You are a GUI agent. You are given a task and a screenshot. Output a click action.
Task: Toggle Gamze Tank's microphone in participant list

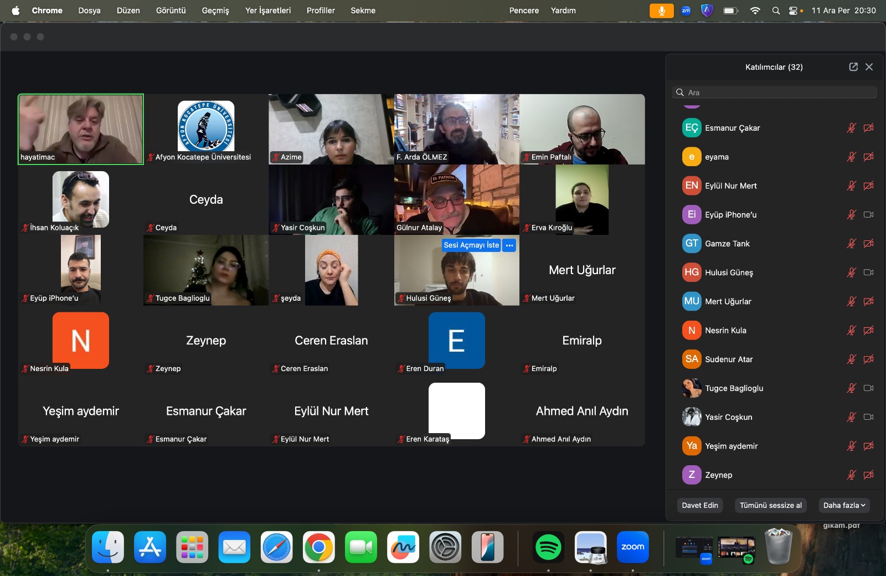click(x=851, y=244)
